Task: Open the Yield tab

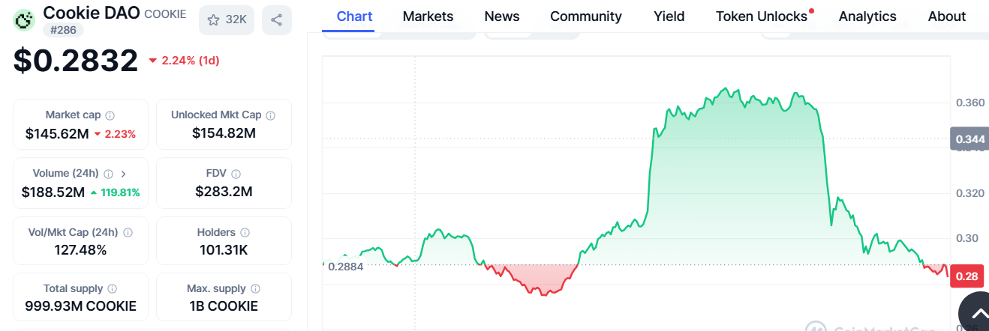Action: click(669, 16)
